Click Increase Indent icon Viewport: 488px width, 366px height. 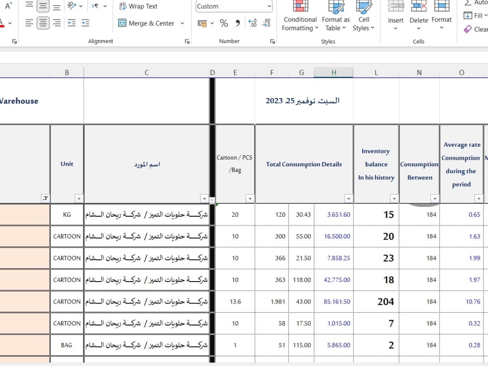coord(85,23)
